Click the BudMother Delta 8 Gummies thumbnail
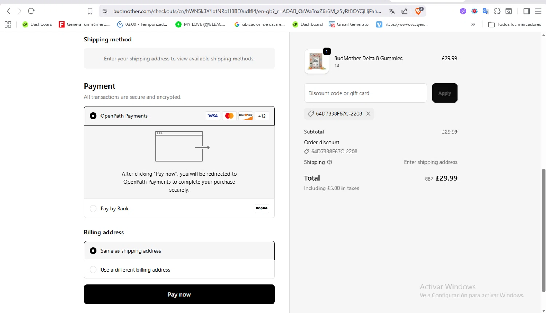The width and height of the screenshot is (546, 313). (316, 61)
